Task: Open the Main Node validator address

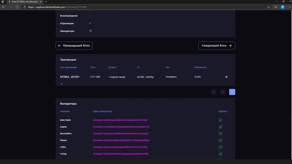Action: (x=120, y=120)
